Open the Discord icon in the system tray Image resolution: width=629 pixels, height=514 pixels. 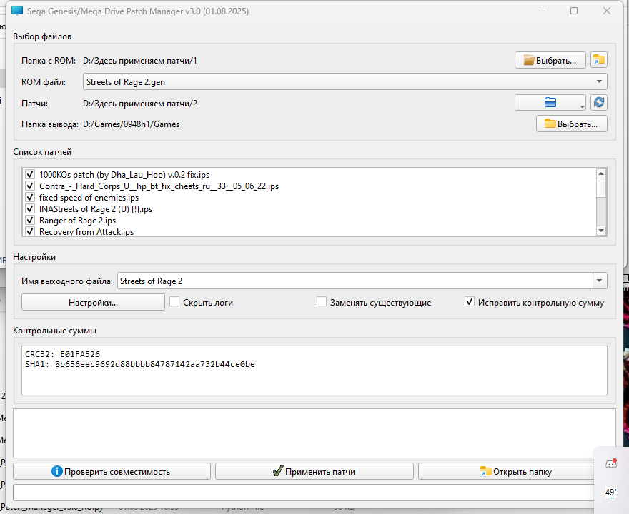point(611,464)
